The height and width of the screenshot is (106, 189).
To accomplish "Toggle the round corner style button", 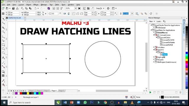I will [x=74, y=14].
